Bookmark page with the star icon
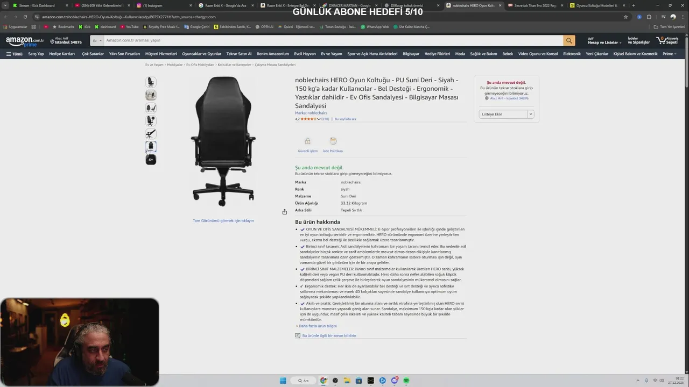The width and height of the screenshot is (689, 387). (625, 17)
